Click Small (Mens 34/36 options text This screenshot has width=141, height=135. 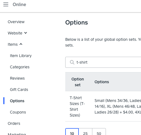118,106
